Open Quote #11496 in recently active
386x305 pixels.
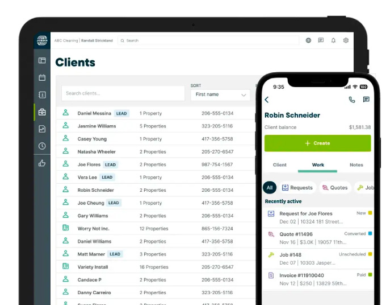point(296,234)
